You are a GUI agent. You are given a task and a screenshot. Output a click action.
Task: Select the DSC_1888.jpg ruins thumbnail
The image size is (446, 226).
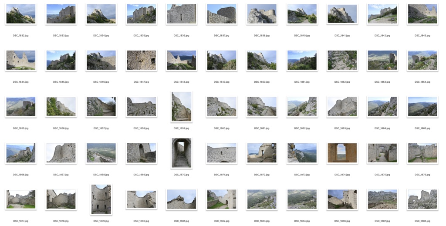pos(422,199)
